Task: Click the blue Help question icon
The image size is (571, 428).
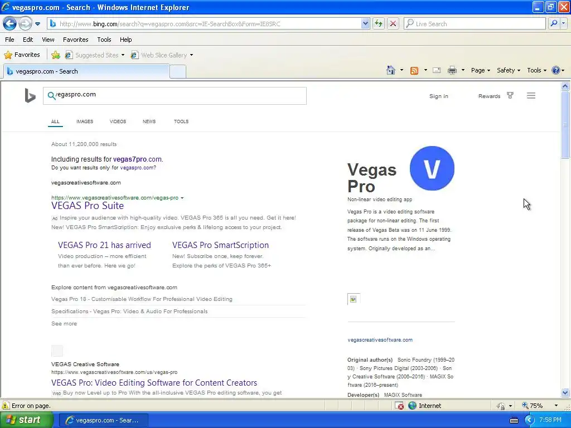Action: [x=556, y=70]
